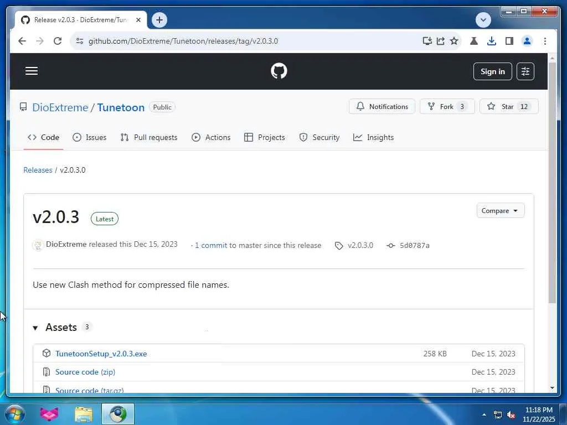
Task: Show hidden system tray icons
Action: [x=484, y=414]
